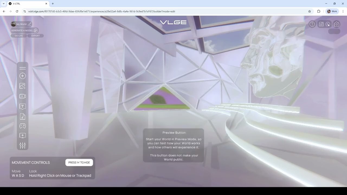Click the GO LIVE button

point(18,35)
